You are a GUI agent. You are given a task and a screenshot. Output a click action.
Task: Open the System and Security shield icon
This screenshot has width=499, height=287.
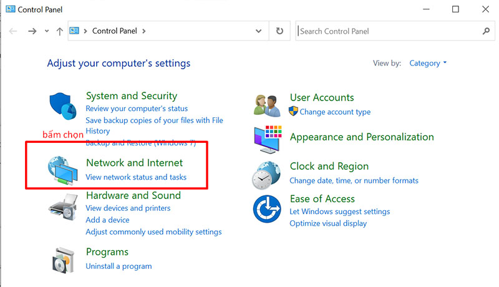(x=63, y=106)
